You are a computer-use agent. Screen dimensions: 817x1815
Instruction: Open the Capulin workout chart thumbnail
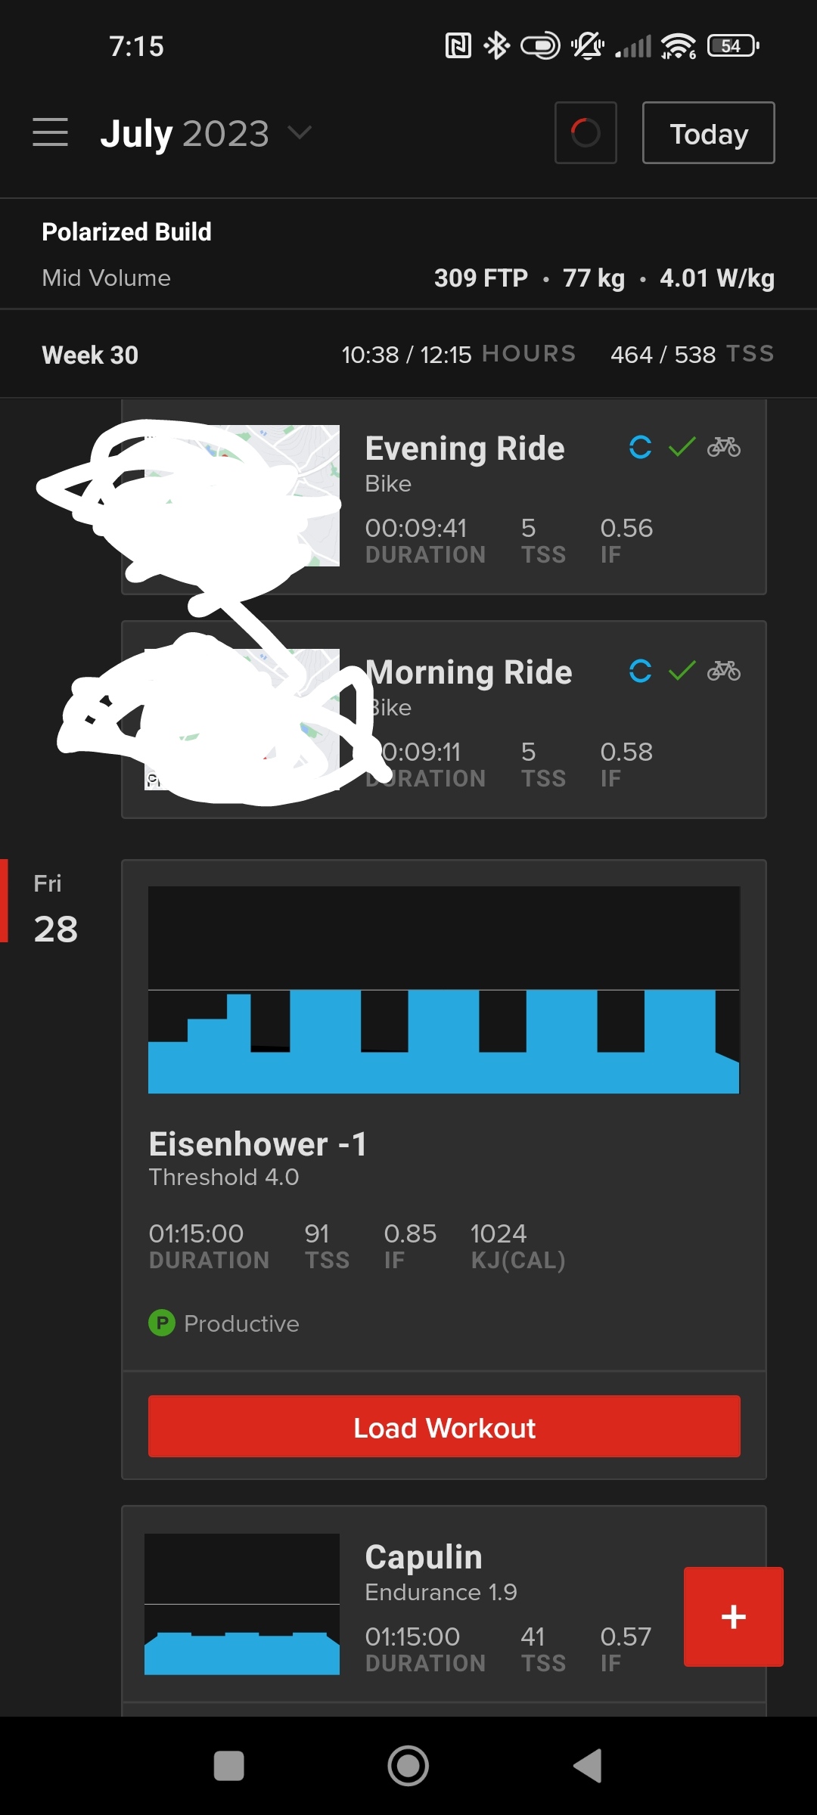click(242, 1604)
